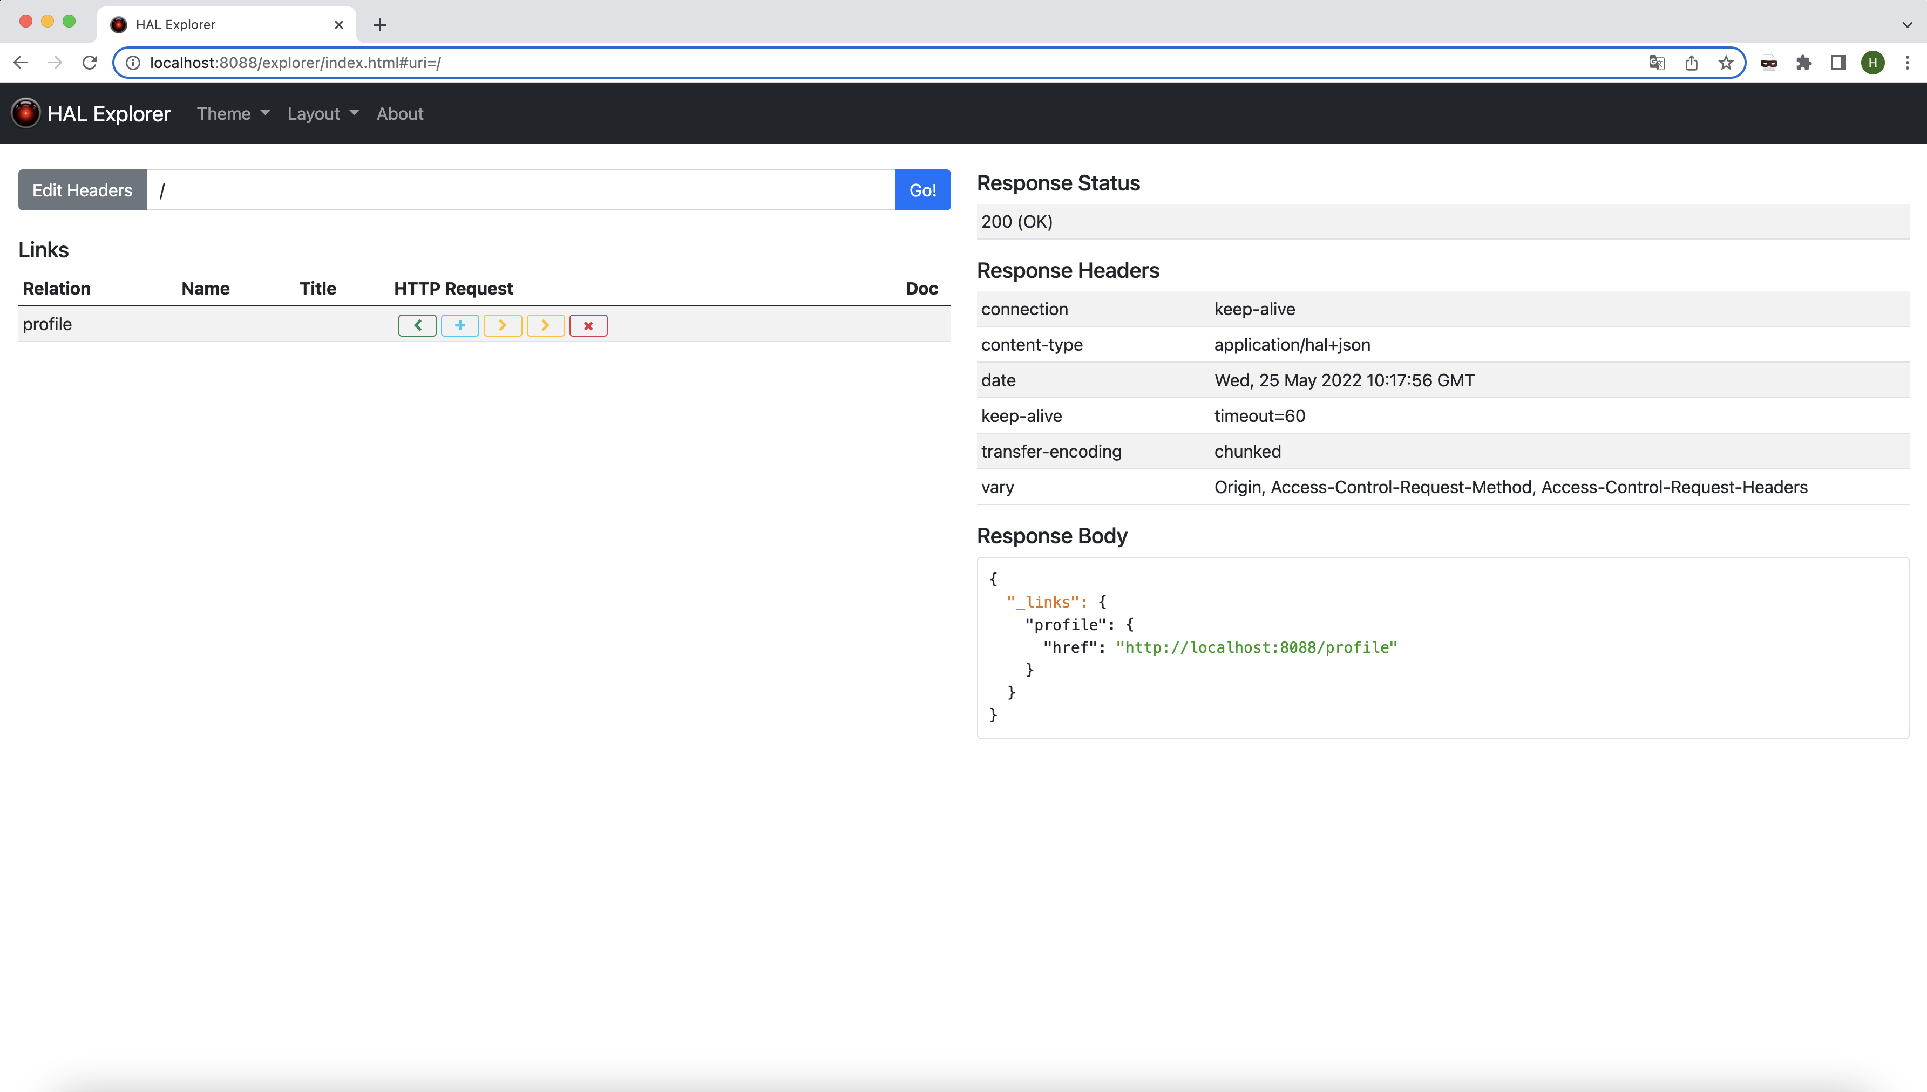Click the second yellow arrow PATCH request button
The image size is (1927, 1092).
coord(545,325)
